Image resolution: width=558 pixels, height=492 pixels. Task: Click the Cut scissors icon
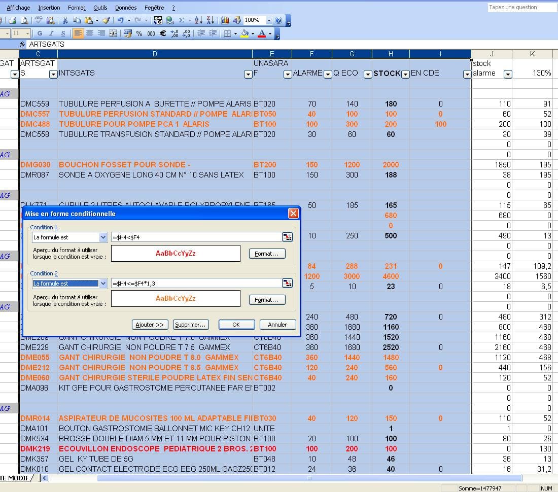click(65, 21)
